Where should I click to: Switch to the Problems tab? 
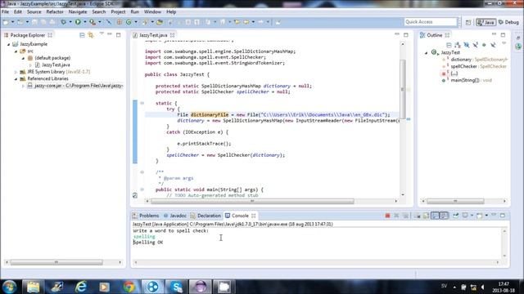146,216
